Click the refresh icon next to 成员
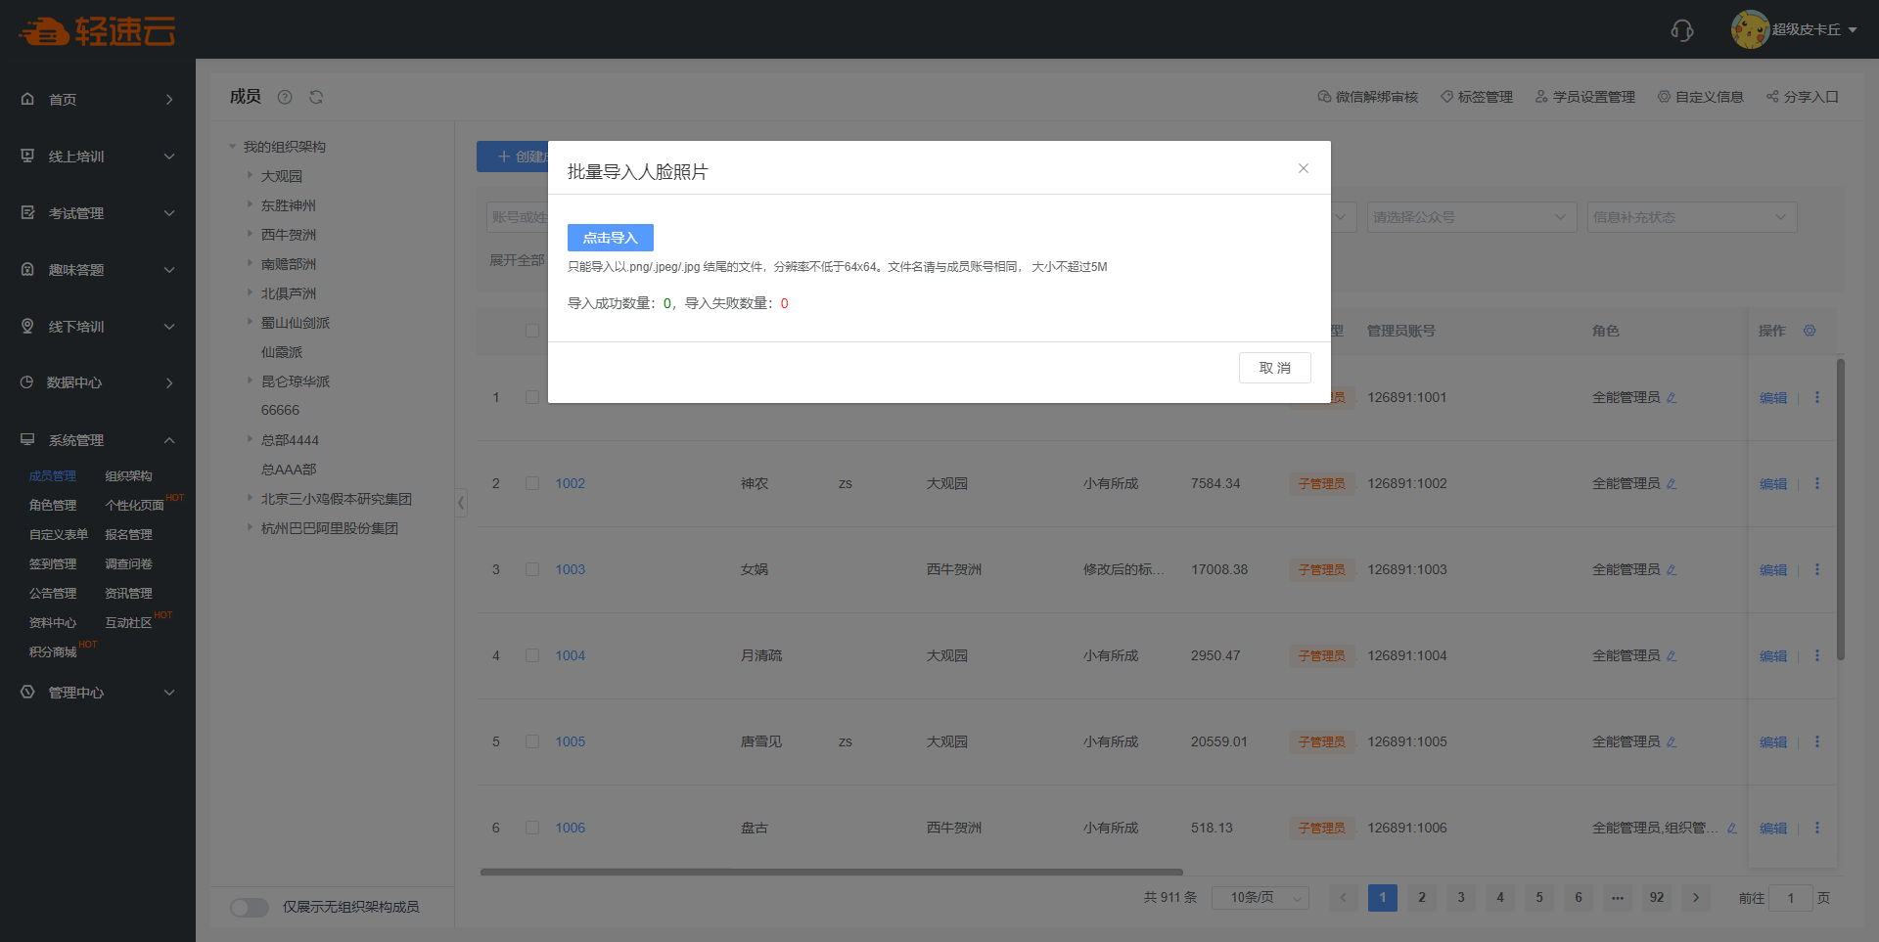The height and width of the screenshot is (942, 1879). 316,97
